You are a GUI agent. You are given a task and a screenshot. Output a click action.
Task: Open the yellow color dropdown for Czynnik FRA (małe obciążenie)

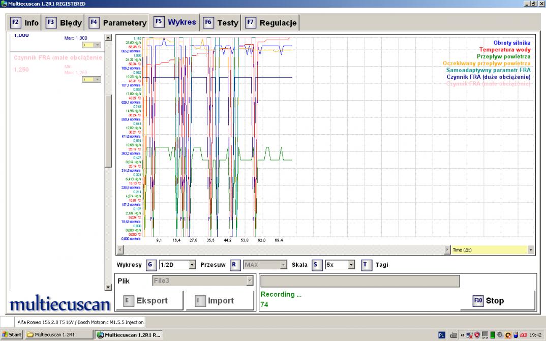93,79
